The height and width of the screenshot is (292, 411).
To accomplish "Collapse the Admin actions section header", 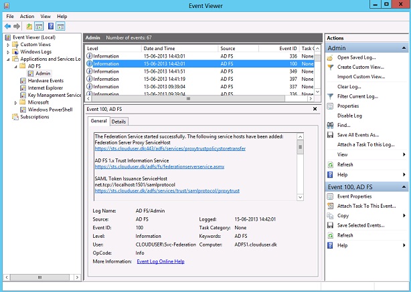I will pyautogui.click(x=404, y=48).
